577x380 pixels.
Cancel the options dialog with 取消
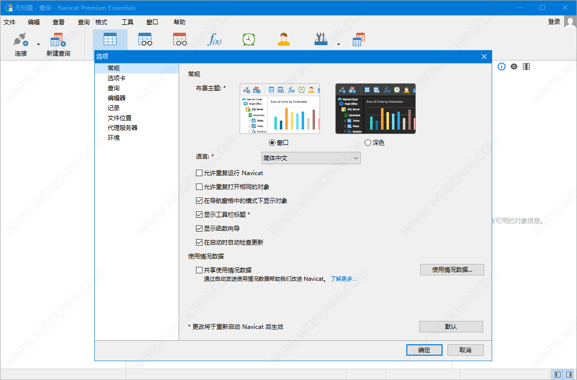tap(465, 350)
